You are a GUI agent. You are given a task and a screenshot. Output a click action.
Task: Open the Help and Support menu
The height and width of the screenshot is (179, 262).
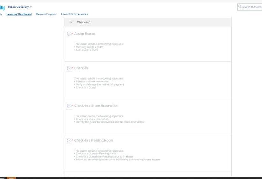pos(46,14)
